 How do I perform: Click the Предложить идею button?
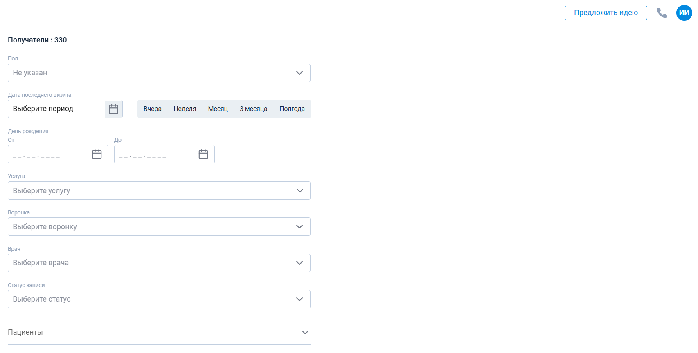[606, 13]
